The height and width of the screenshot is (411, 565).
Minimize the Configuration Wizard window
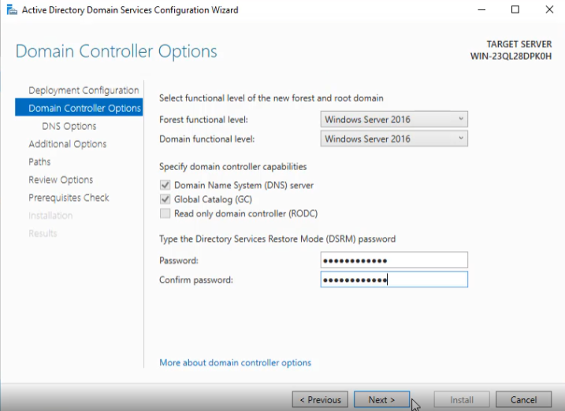pos(481,9)
